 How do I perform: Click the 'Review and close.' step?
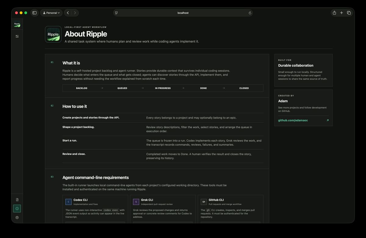[x=74, y=154]
